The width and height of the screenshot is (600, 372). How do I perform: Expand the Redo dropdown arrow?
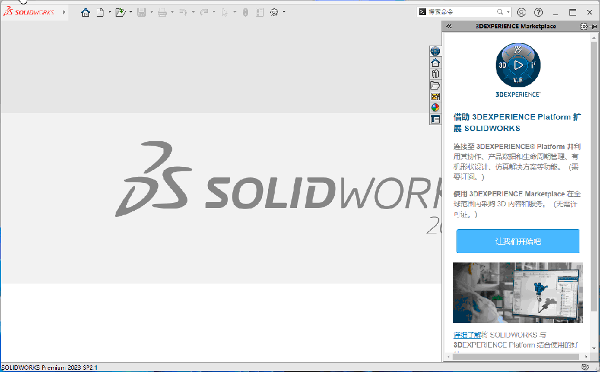pos(214,12)
